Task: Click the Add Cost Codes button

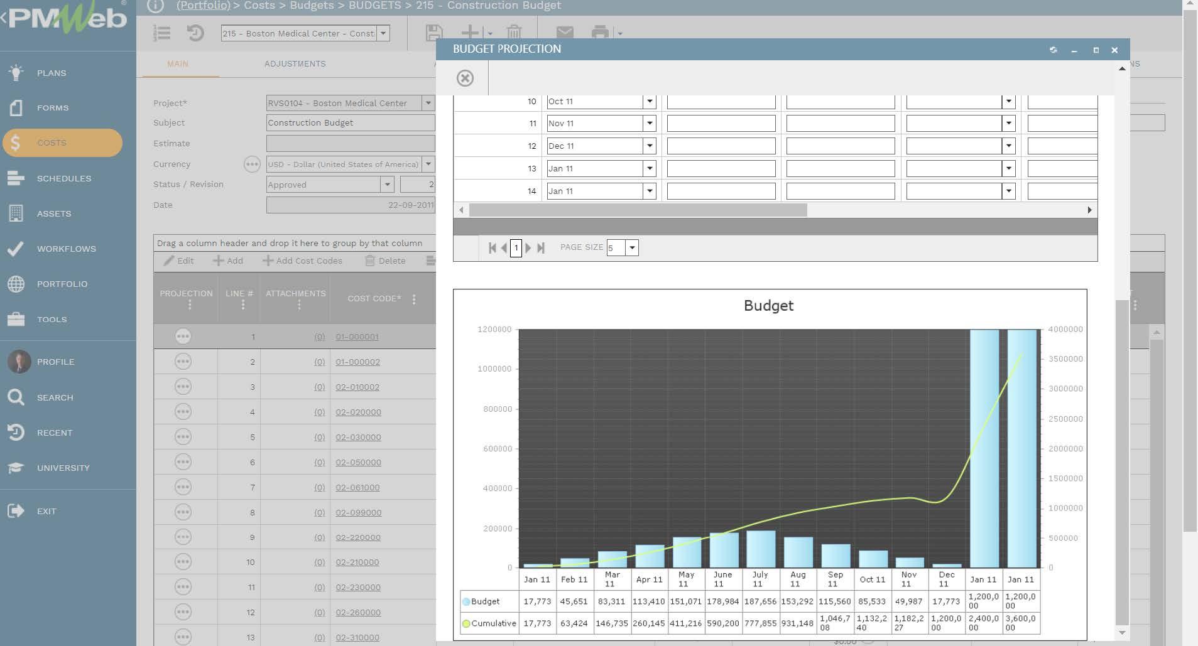Action: [x=302, y=261]
